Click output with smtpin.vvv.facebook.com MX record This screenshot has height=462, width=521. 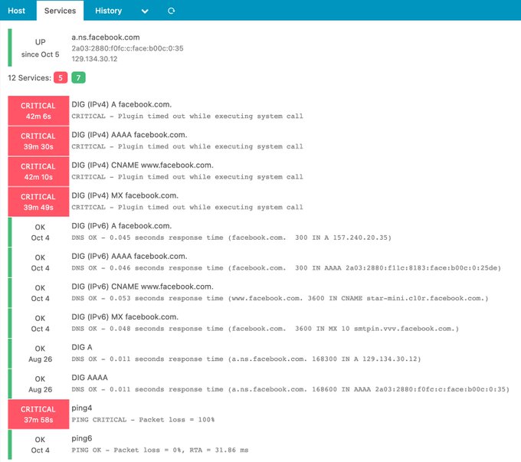[265, 329]
